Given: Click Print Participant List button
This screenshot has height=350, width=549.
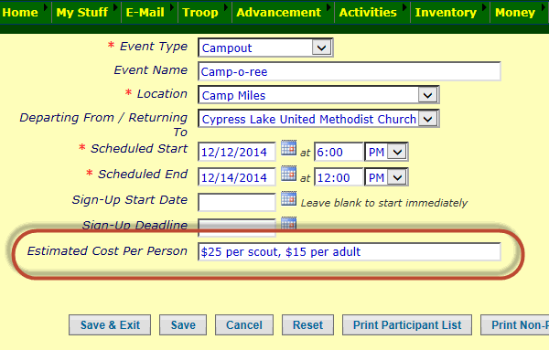Looking at the screenshot, I should coord(407,324).
